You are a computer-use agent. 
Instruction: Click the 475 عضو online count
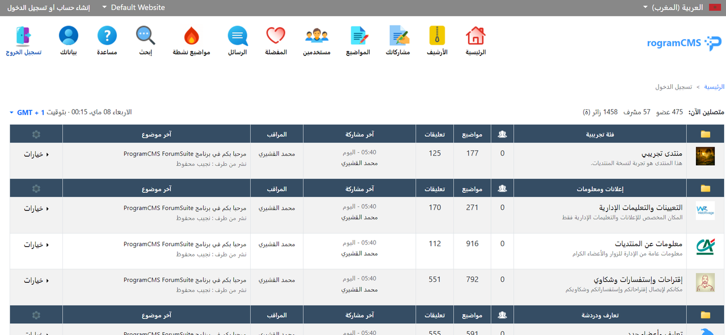coord(670,112)
